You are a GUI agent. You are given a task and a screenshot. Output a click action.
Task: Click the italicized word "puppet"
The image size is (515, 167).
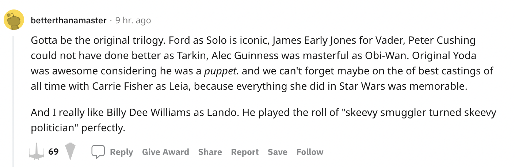[x=221, y=71]
